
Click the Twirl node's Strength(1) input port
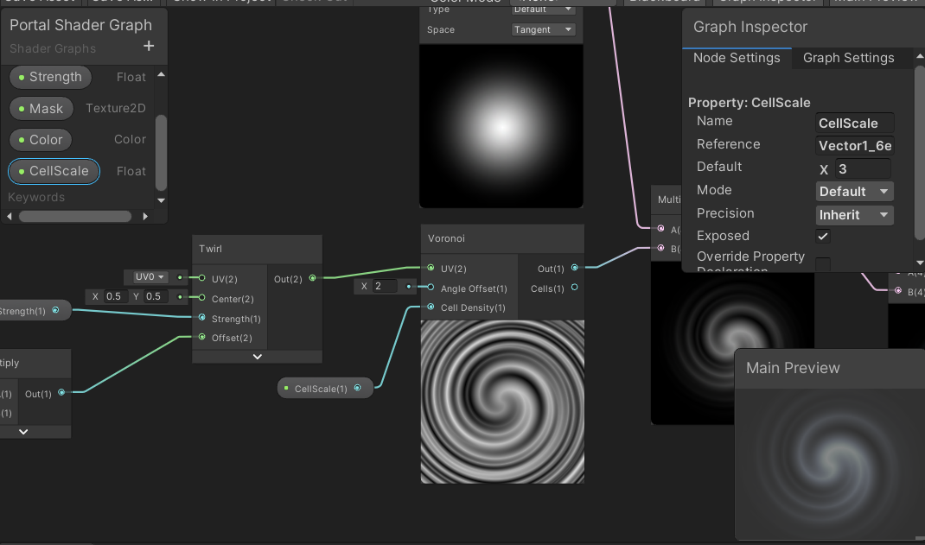coord(201,318)
